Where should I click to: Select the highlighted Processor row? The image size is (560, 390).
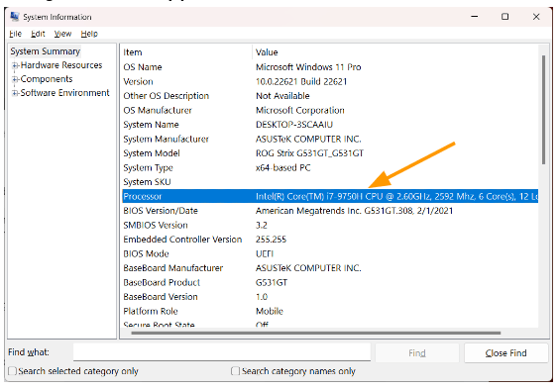330,196
